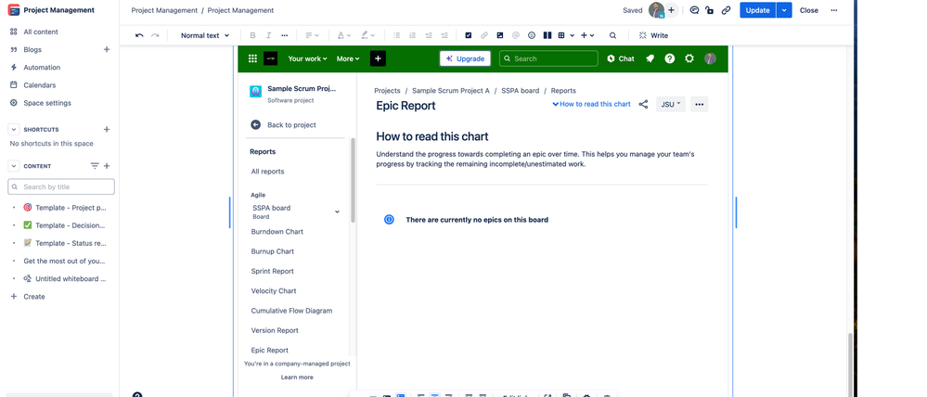Viewport: 927px width, 397px height.
Task: Open Jira help question mark icon
Action: (x=669, y=58)
